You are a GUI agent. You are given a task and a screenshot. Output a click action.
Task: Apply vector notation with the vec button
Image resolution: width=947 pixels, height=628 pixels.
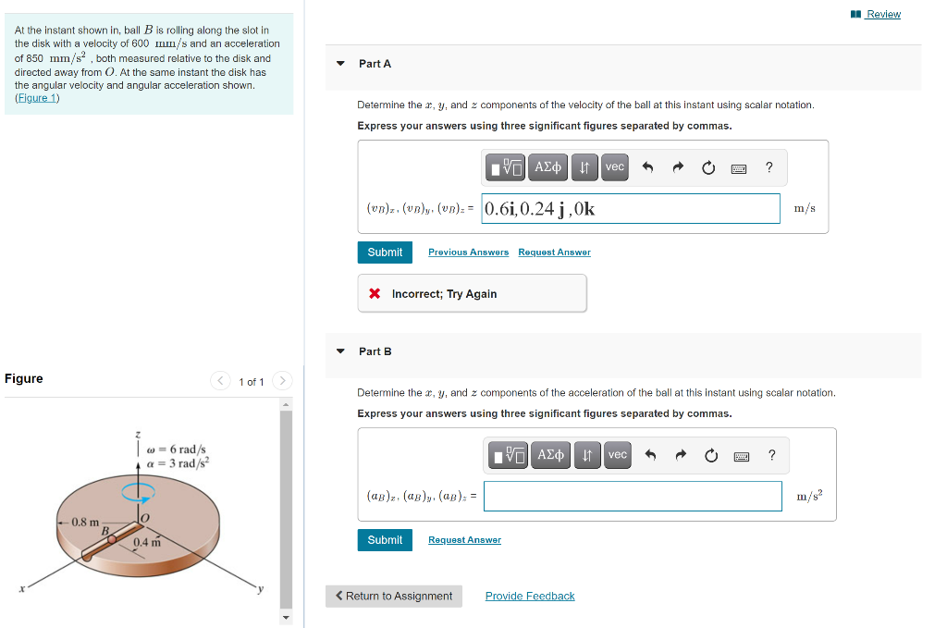click(x=613, y=167)
